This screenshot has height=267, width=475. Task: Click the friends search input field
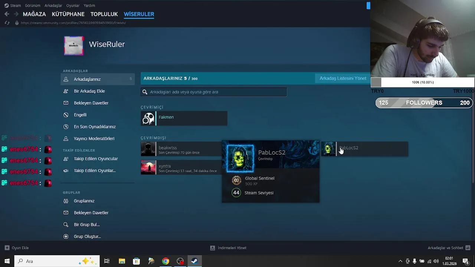click(214, 92)
